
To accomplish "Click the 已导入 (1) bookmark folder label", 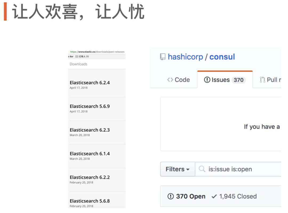I will (84, 57).
